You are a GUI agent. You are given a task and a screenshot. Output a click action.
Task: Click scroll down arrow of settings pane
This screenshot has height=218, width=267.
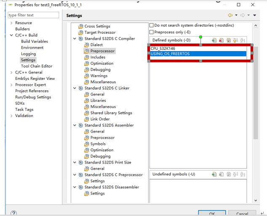pyautogui.click(x=256, y=200)
